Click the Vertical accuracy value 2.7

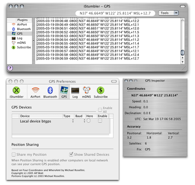170,138
